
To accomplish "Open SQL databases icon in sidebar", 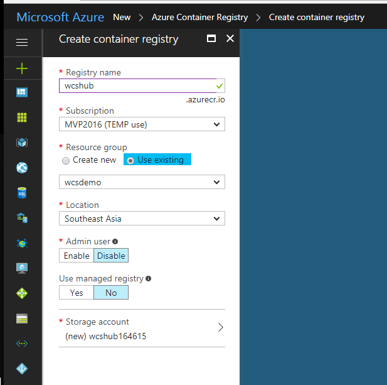I will [x=22, y=193].
